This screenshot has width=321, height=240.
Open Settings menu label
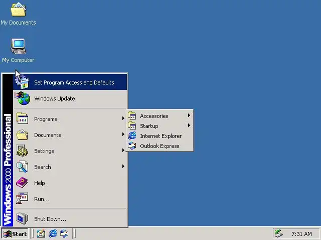click(44, 151)
